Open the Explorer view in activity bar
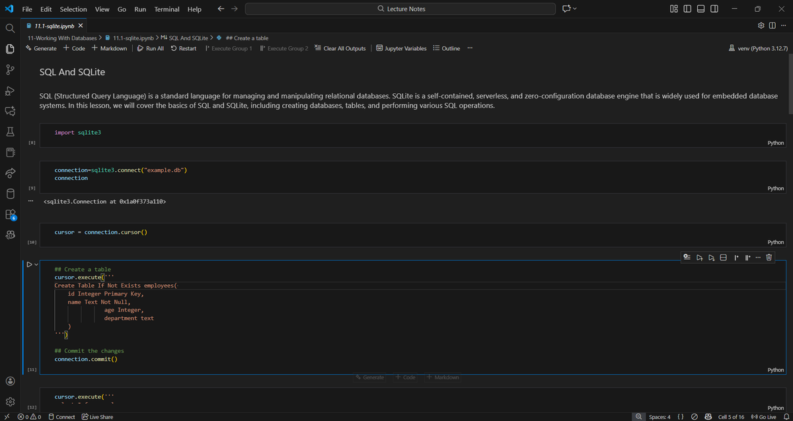 (x=10, y=49)
